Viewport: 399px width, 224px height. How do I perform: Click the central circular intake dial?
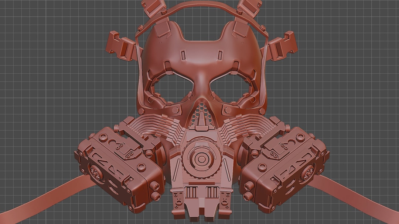click(201, 159)
